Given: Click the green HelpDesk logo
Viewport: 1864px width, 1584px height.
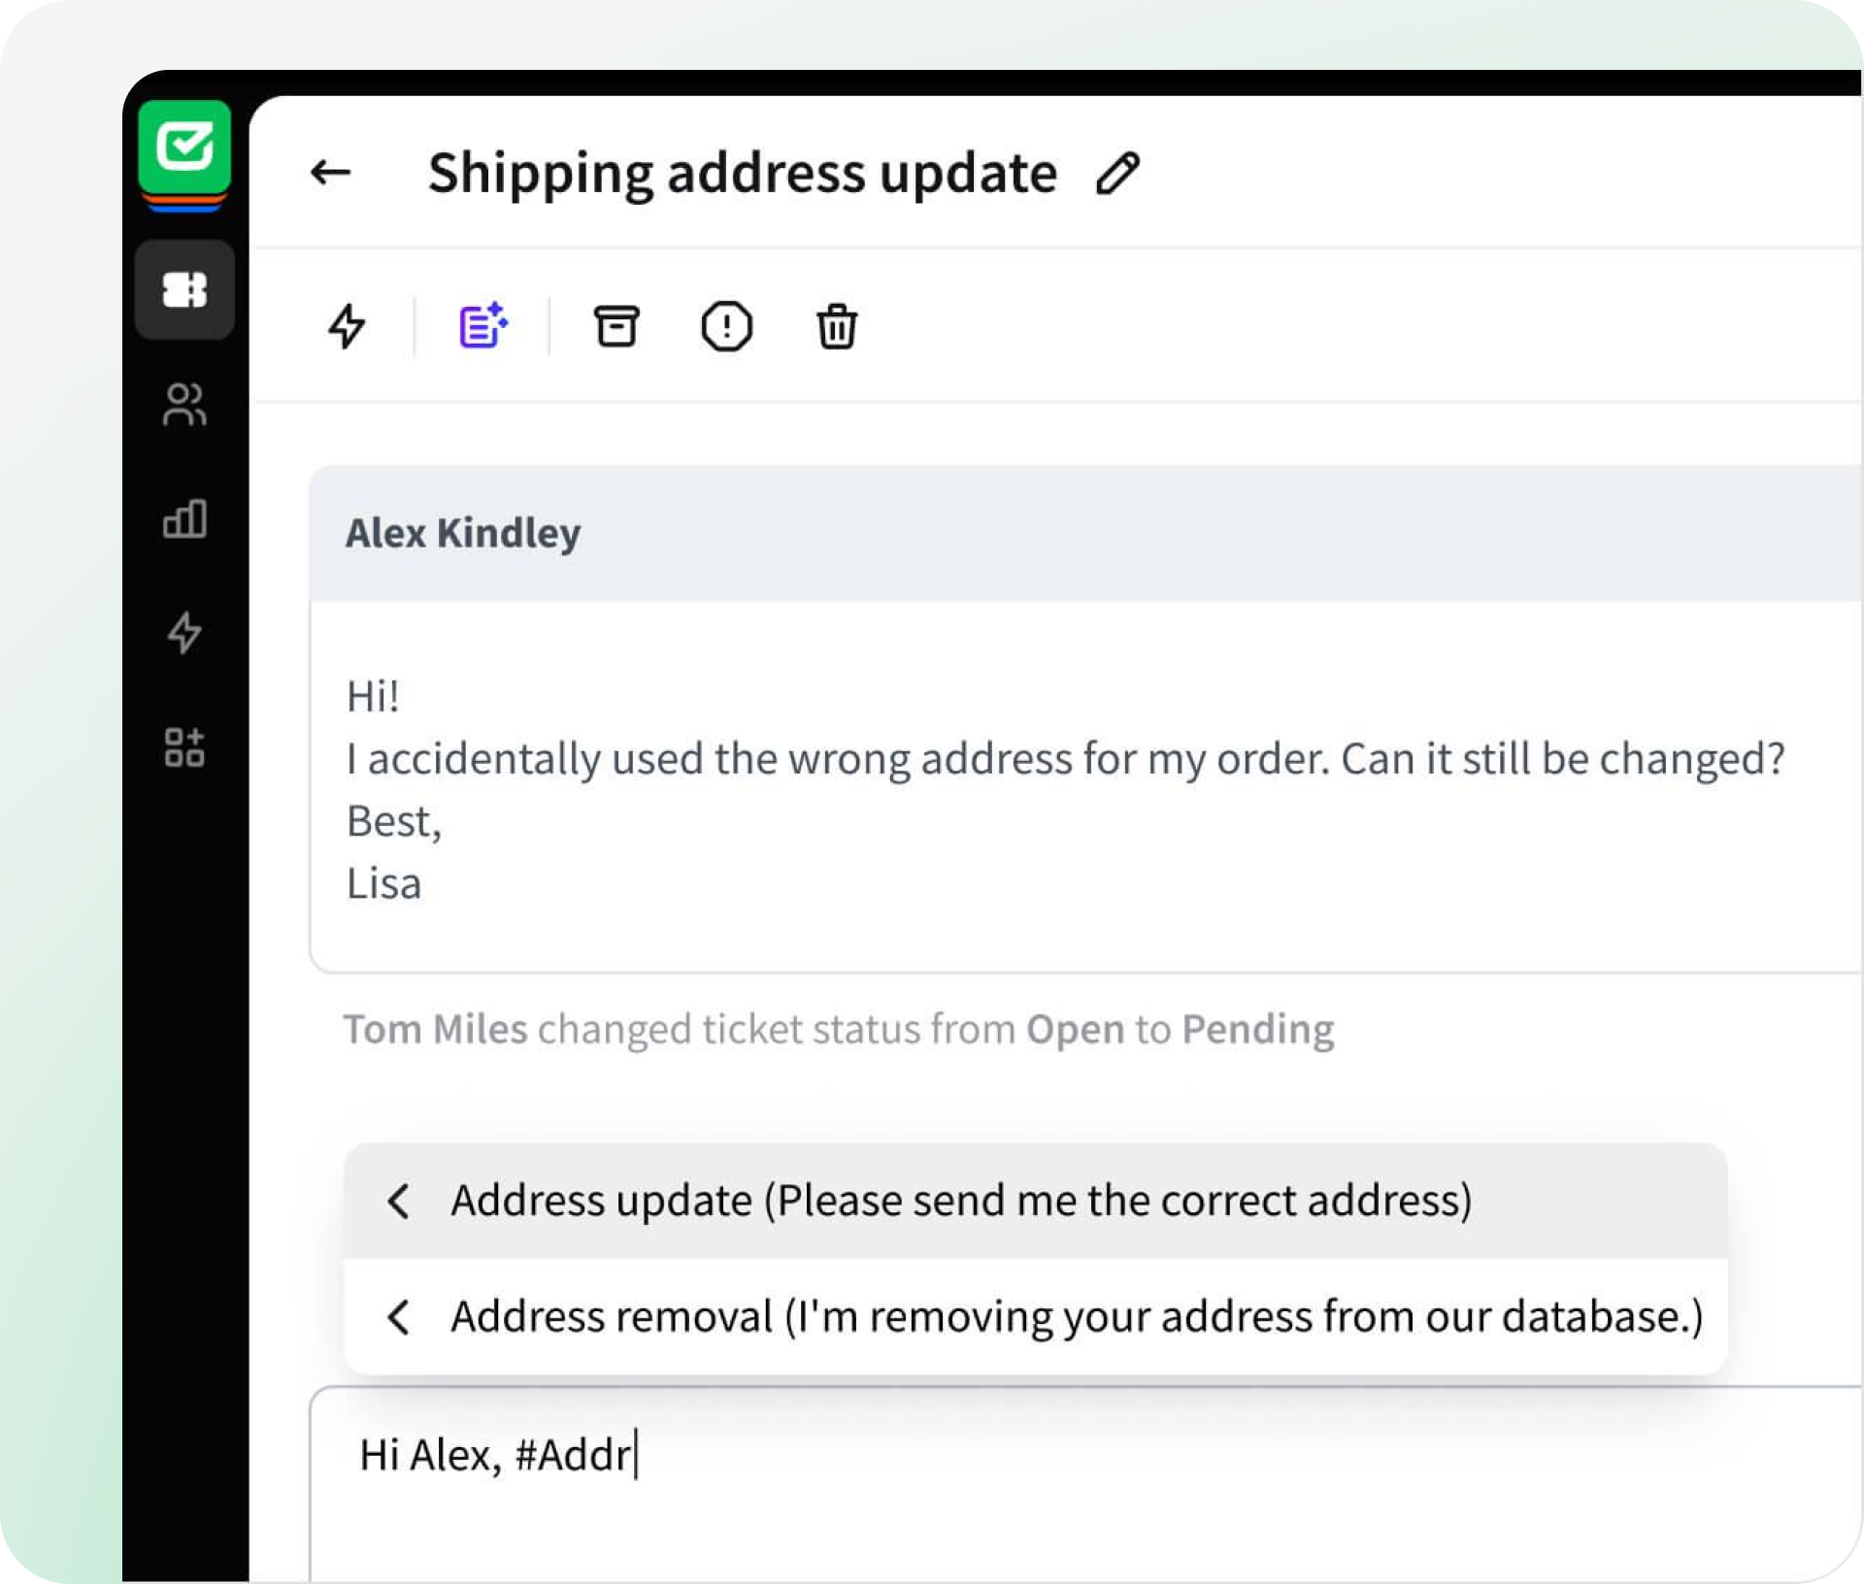Looking at the screenshot, I should pyautogui.click(x=184, y=148).
